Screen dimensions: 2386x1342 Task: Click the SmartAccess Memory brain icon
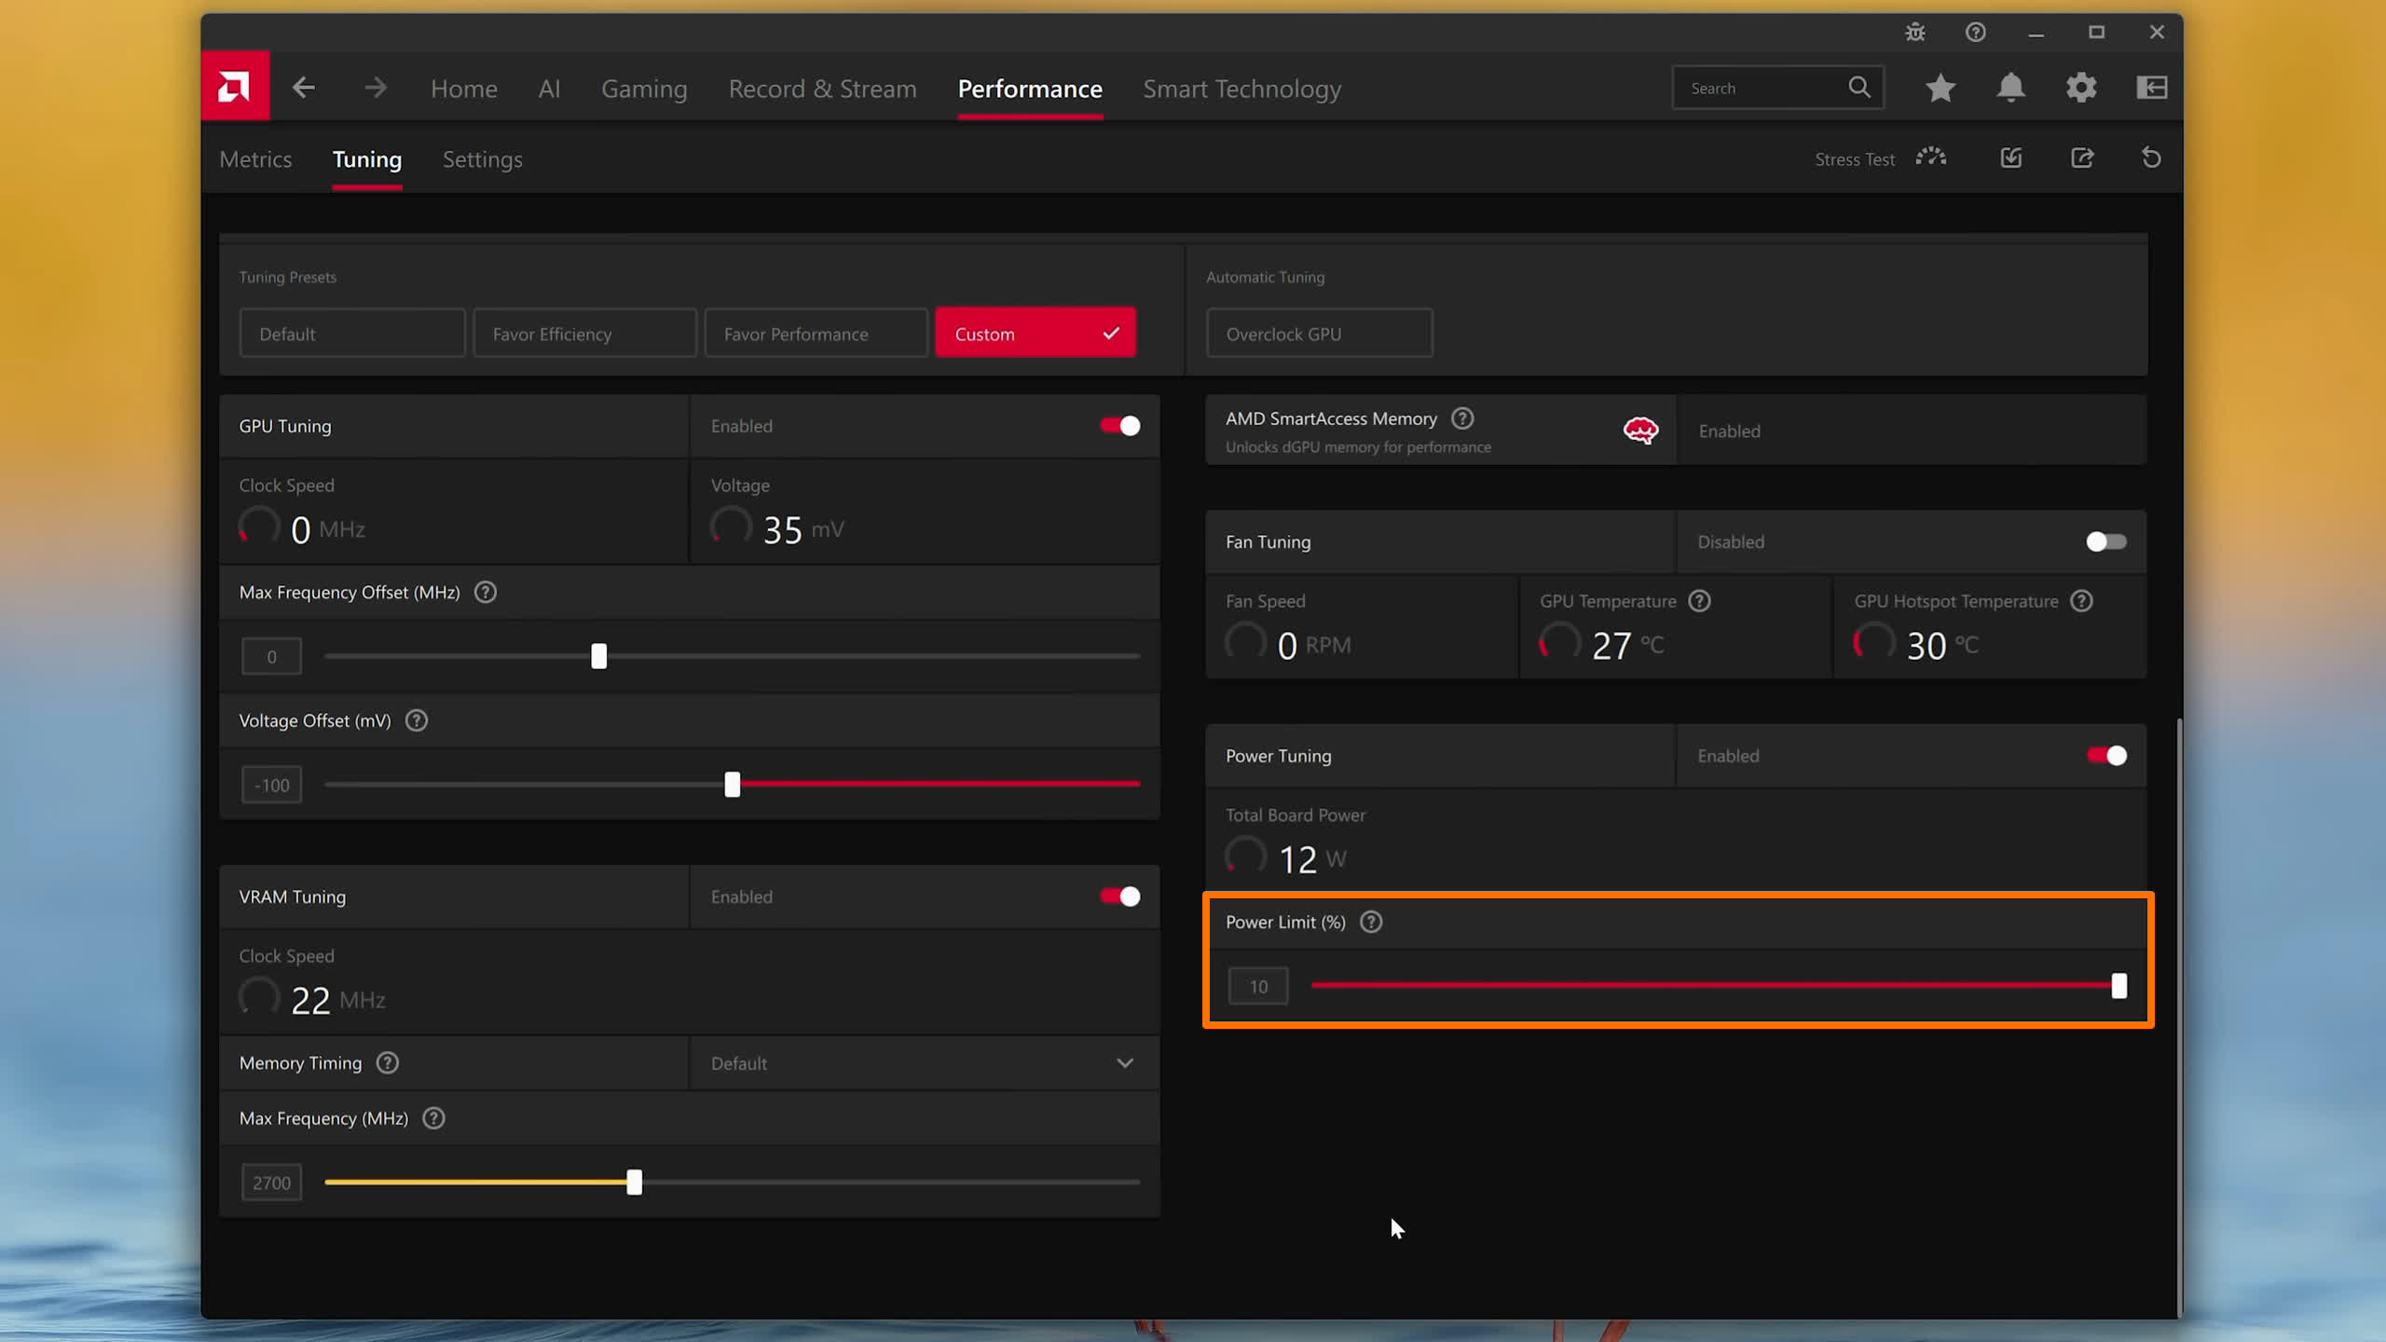click(1640, 431)
